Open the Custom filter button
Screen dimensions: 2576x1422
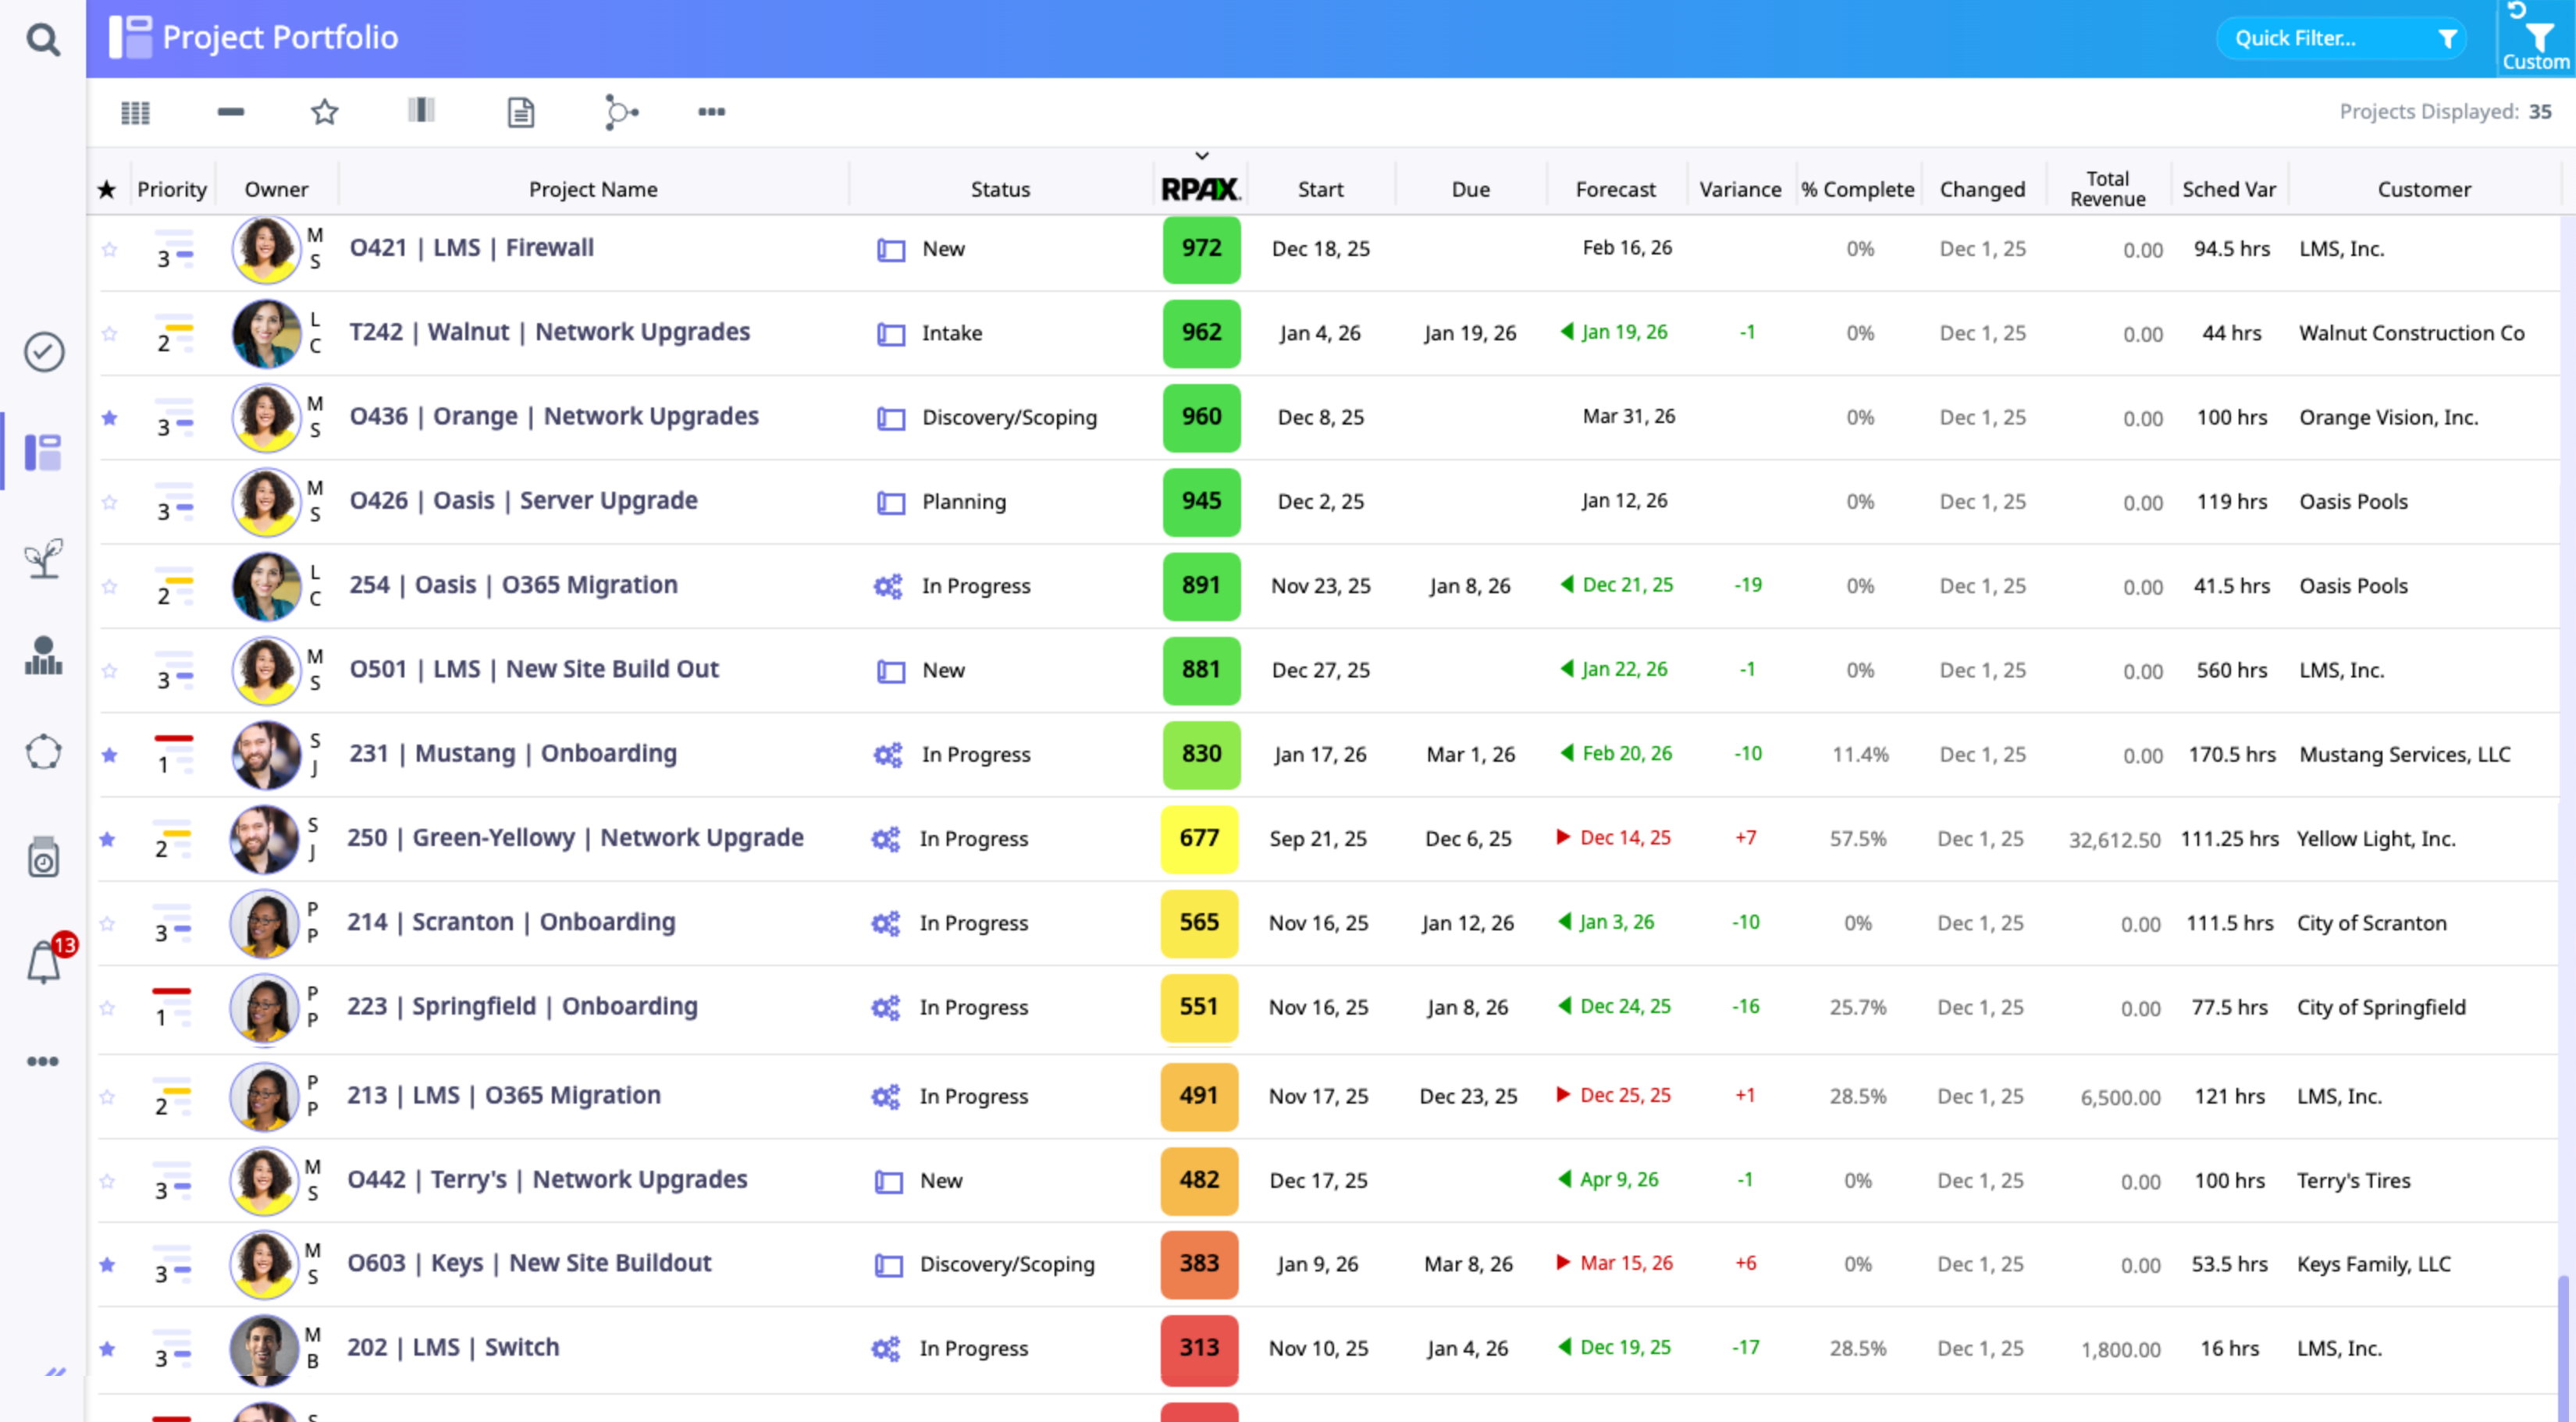coord(2536,45)
